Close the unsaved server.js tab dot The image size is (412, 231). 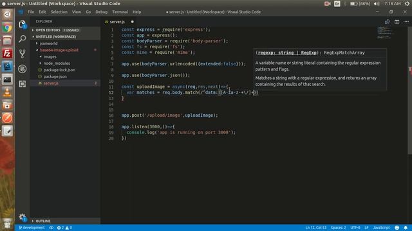click(133, 22)
